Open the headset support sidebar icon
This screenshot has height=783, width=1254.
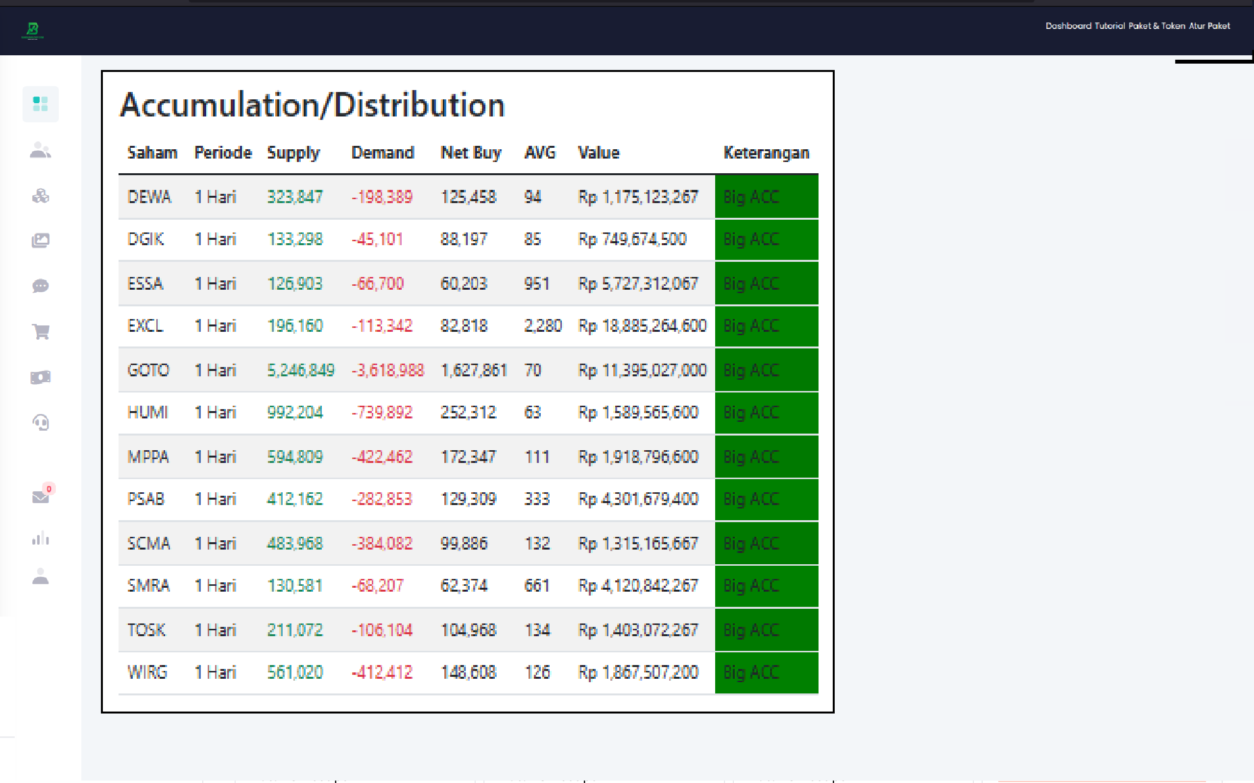click(41, 422)
